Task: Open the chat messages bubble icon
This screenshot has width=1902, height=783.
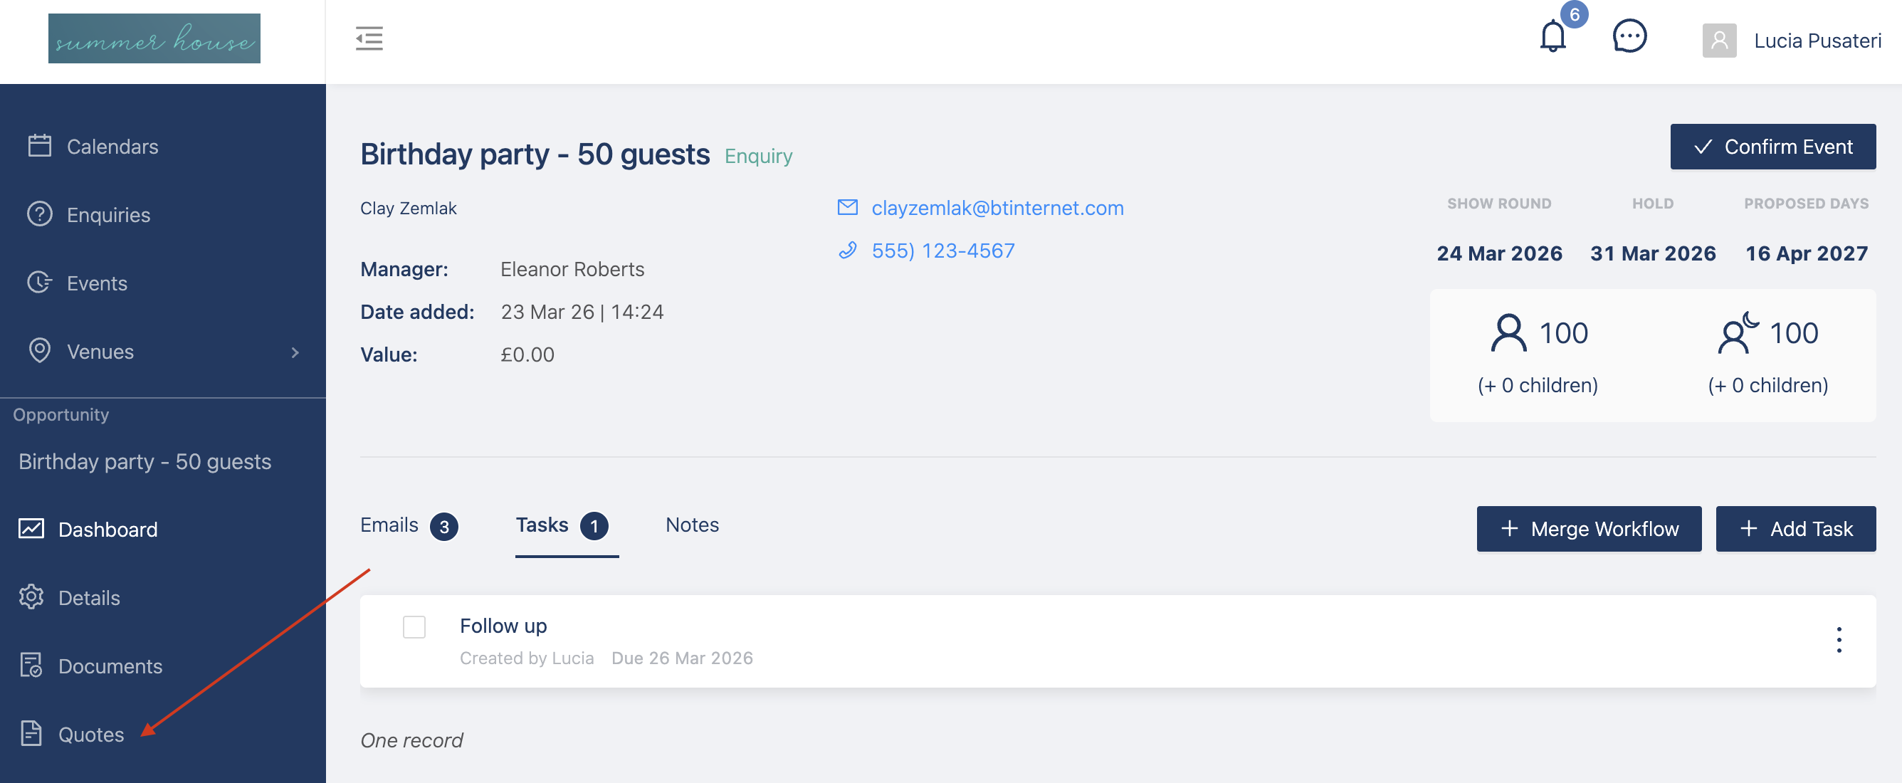Action: 1629,37
